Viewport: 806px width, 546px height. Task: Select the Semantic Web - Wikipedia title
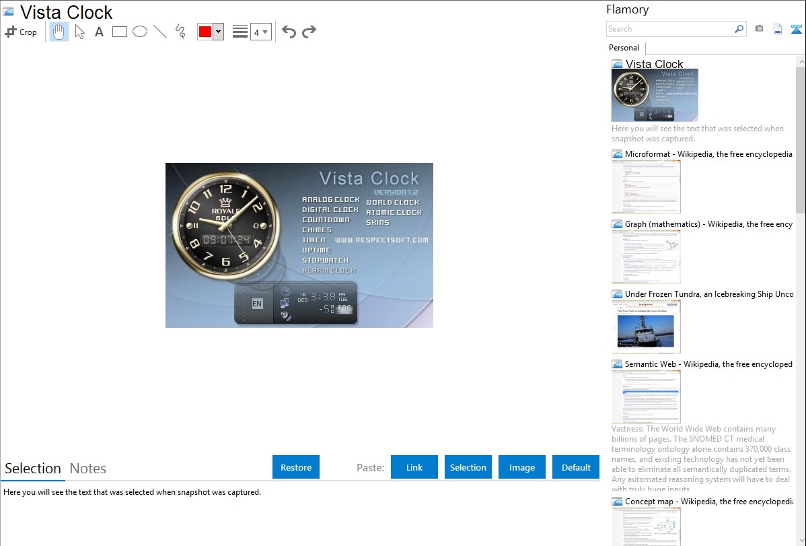708,364
